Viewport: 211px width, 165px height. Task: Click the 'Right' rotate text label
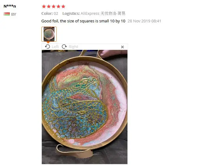click(x=73, y=47)
